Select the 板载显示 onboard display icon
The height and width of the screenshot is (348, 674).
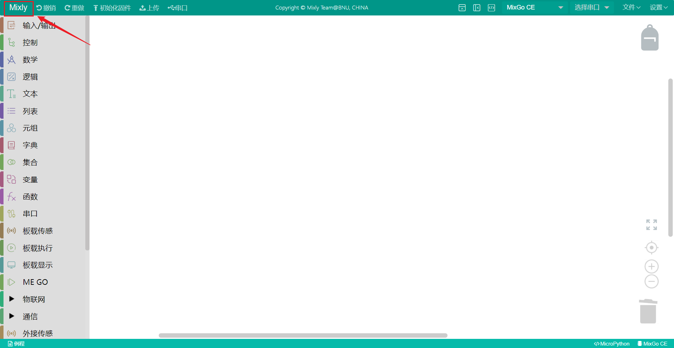click(12, 265)
